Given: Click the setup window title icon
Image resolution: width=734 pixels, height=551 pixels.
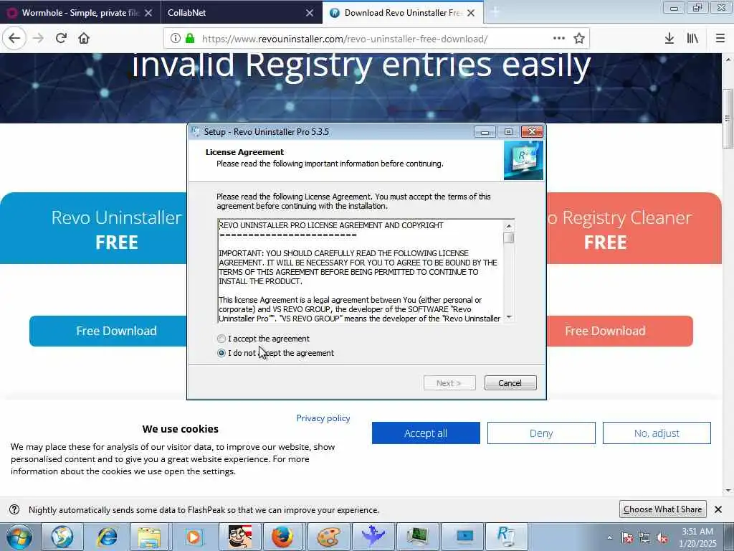Looking at the screenshot, I should pyautogui.click(x=196, y=132).
